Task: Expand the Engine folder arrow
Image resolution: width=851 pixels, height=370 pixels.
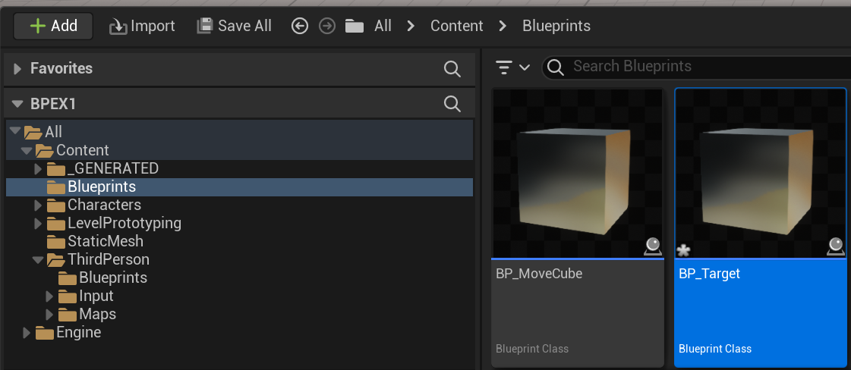Action: [27, 333]
